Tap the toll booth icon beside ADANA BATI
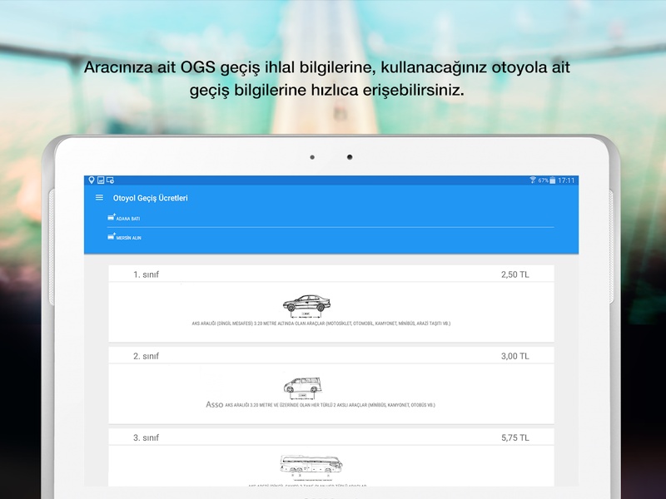Image resolution: width=666 pixels, height=499 pixels. [112, 217]
